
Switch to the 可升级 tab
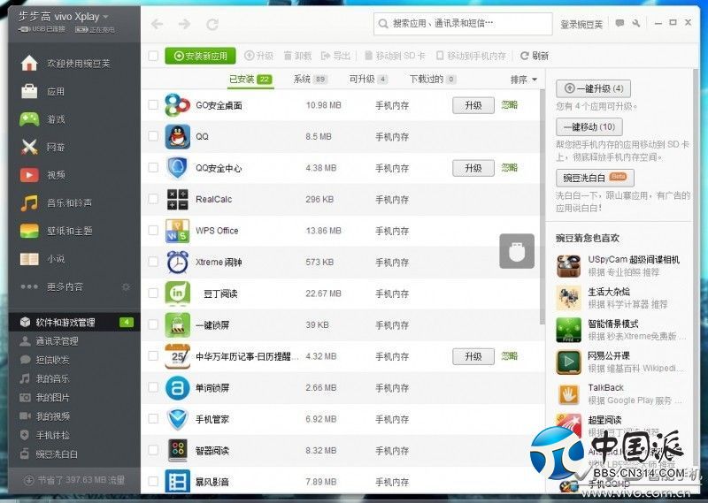pos(368,80)
